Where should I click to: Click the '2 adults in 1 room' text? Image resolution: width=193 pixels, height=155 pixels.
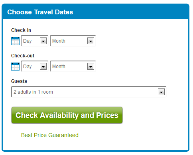click(x=33, y=92)
